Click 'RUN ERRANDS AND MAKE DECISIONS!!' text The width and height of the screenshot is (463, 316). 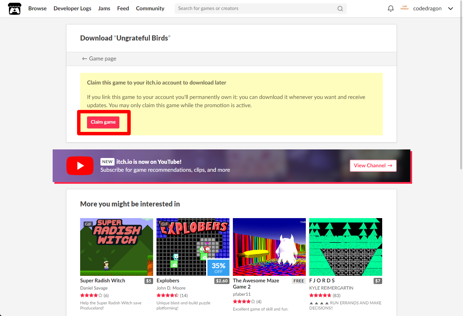point(345,305)
